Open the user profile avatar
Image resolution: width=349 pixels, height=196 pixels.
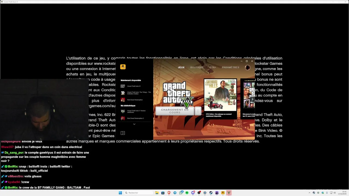click(248, 68)
